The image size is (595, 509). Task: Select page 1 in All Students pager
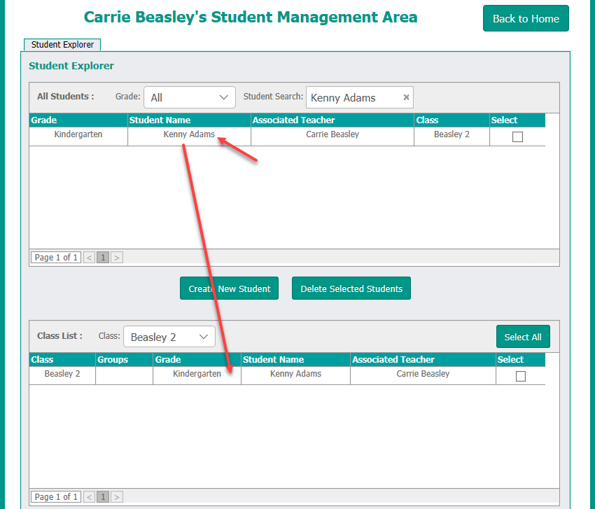[103, 258]
